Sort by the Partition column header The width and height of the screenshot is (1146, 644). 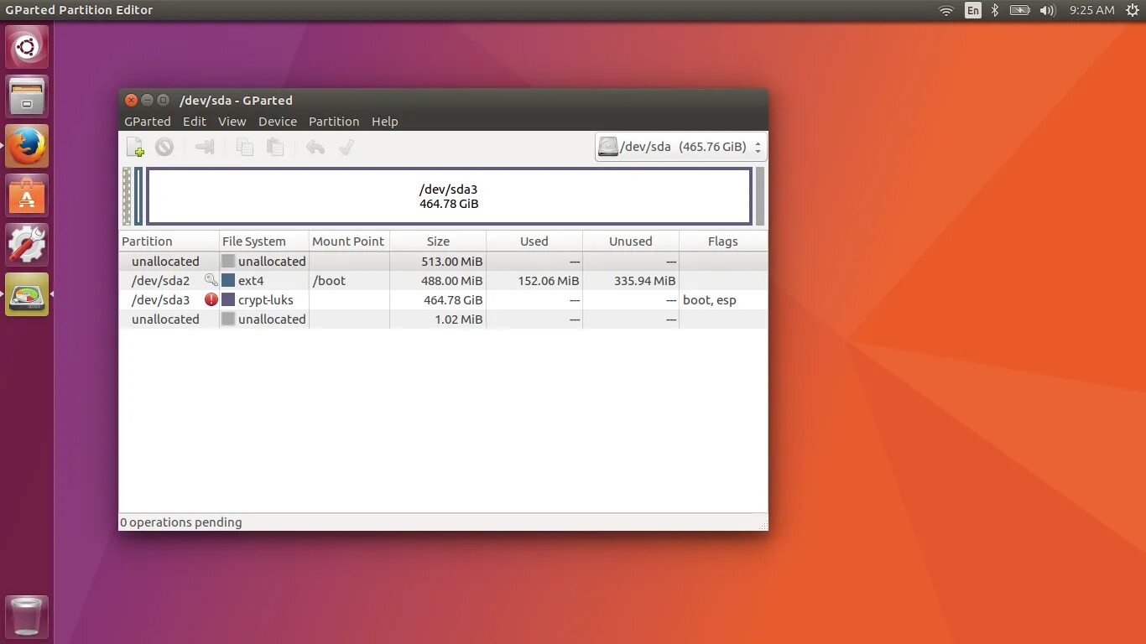[169, 241]
